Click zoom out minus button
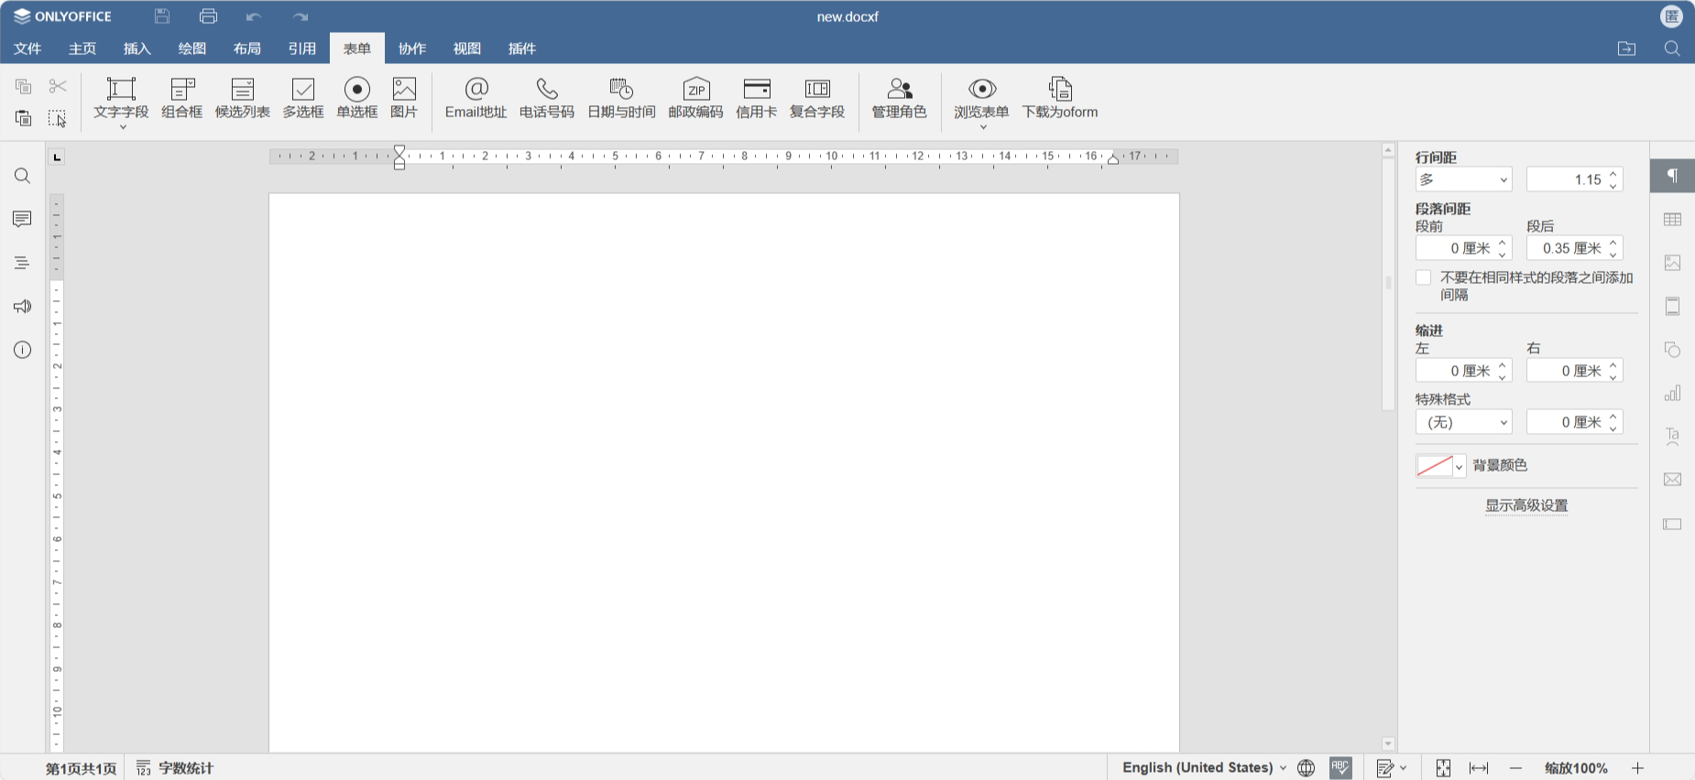The width and height of the screenshot is (1695, 780). pos(1515,768)
